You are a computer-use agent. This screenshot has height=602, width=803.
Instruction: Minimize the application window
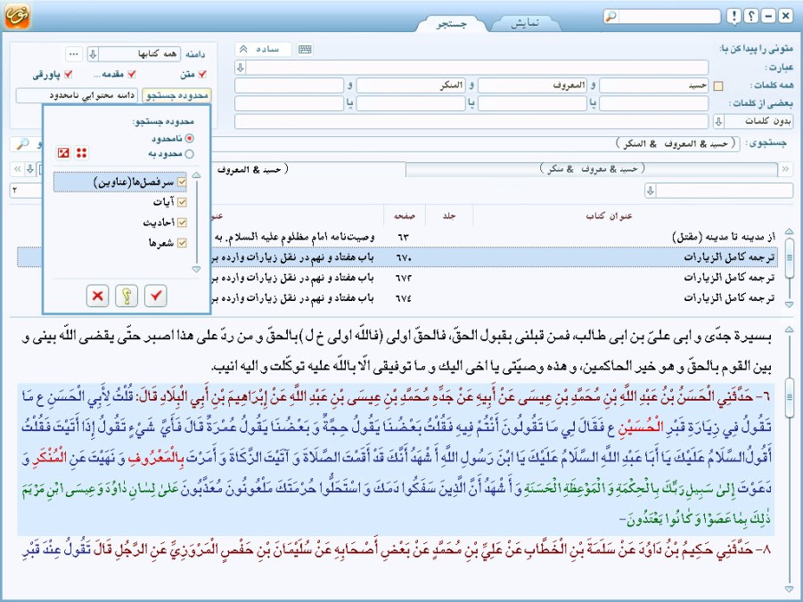(x=768, y=16)
